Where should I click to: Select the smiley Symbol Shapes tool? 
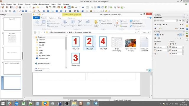click(x=48, y=11)
